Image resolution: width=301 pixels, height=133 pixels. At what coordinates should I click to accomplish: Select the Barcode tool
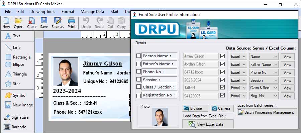[x=15, y=127]
